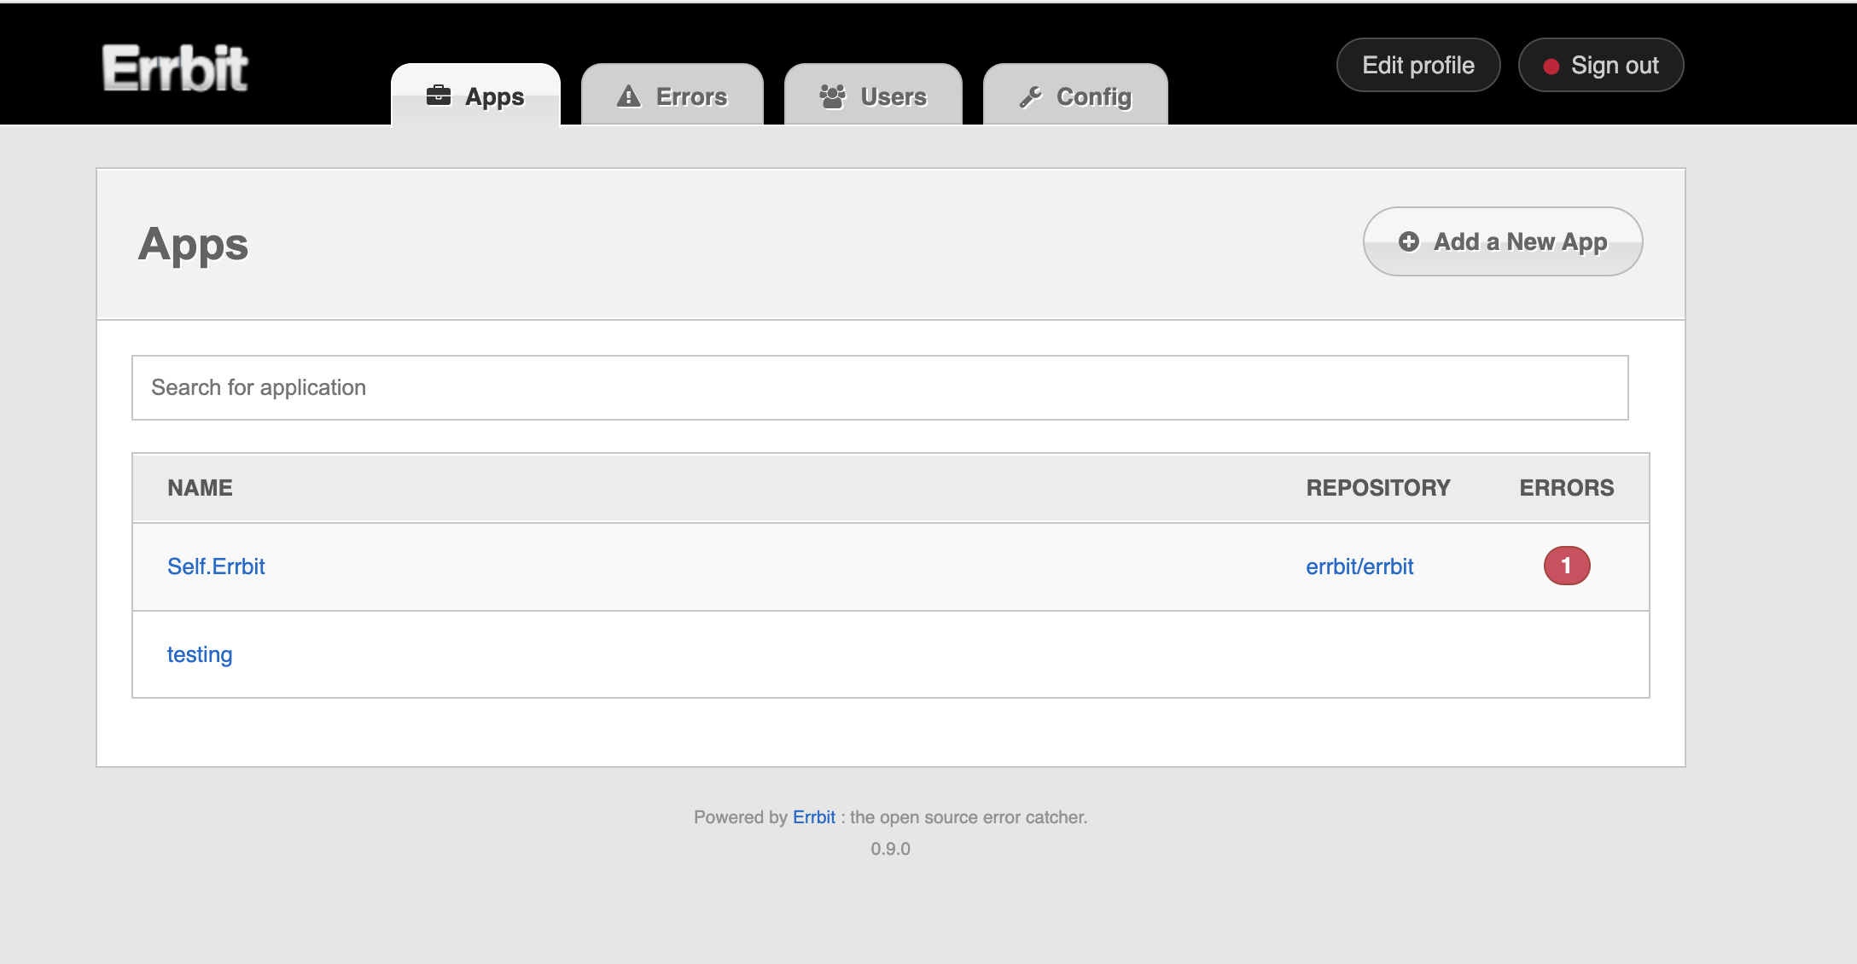This screenshot has height=964, width=1857.
Task: Open the Config tab
Action: (1075, 95)
